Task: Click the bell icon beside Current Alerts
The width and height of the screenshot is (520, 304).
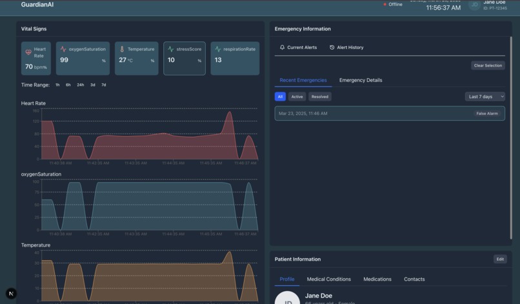Action: [x=282, y=48]
